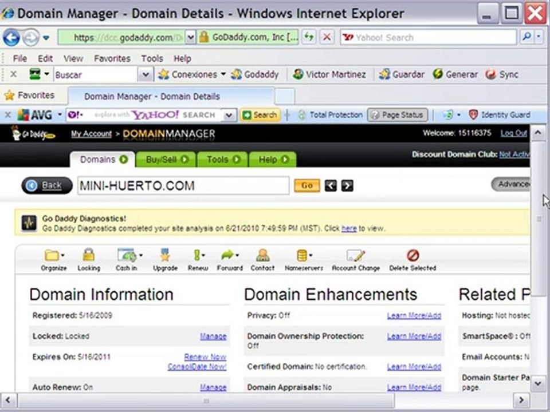The height and width of the screenshot is (412, 550).
Task: Click the search magnifier icon
Action: coord(526,37)
